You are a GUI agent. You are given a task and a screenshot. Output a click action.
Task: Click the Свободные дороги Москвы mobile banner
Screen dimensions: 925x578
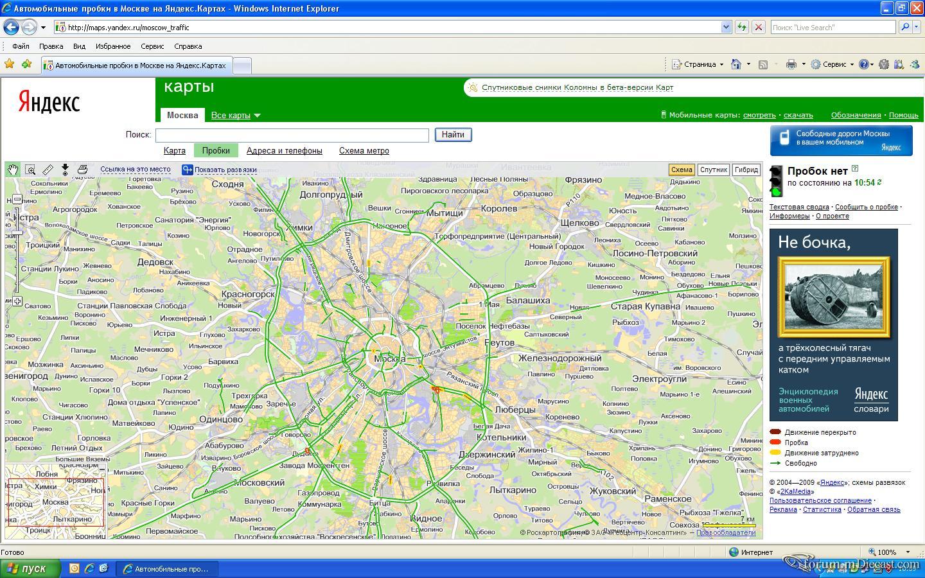(x=841, y=141)
